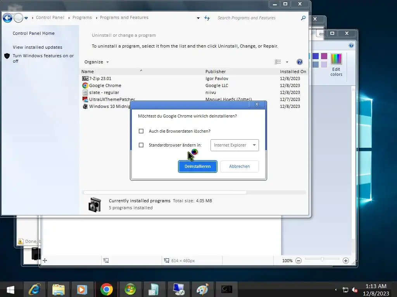Open the Organize menu
Viewport: 397px width, 297px height.
pyautogui.click(x=97, y=62)
